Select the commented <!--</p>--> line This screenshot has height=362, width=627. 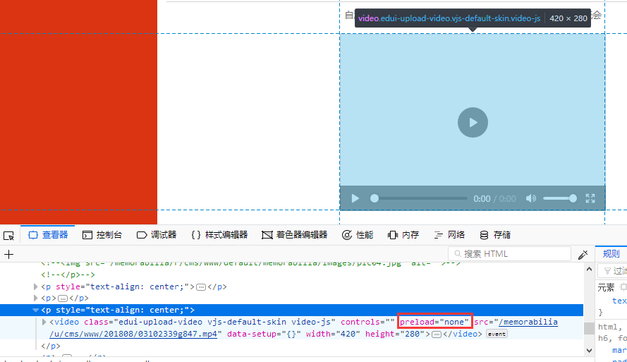[x=68, y=274]
